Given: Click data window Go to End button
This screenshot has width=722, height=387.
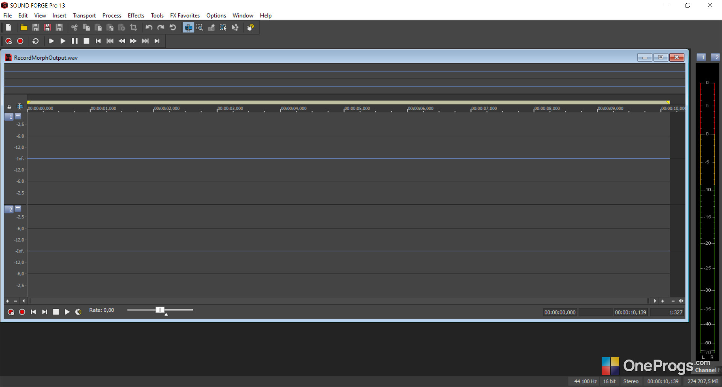Looking at the screenshot, I should [x=44, y=312].
